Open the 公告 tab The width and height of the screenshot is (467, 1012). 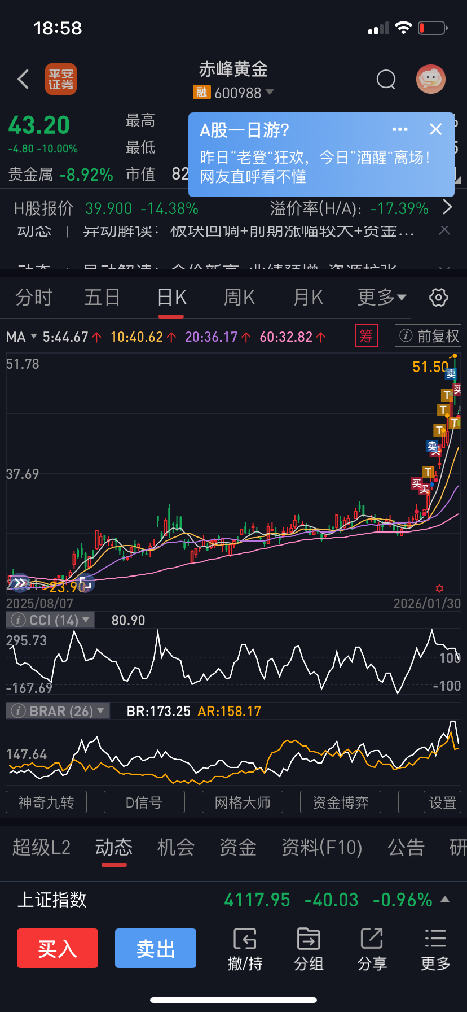[406, 847]
